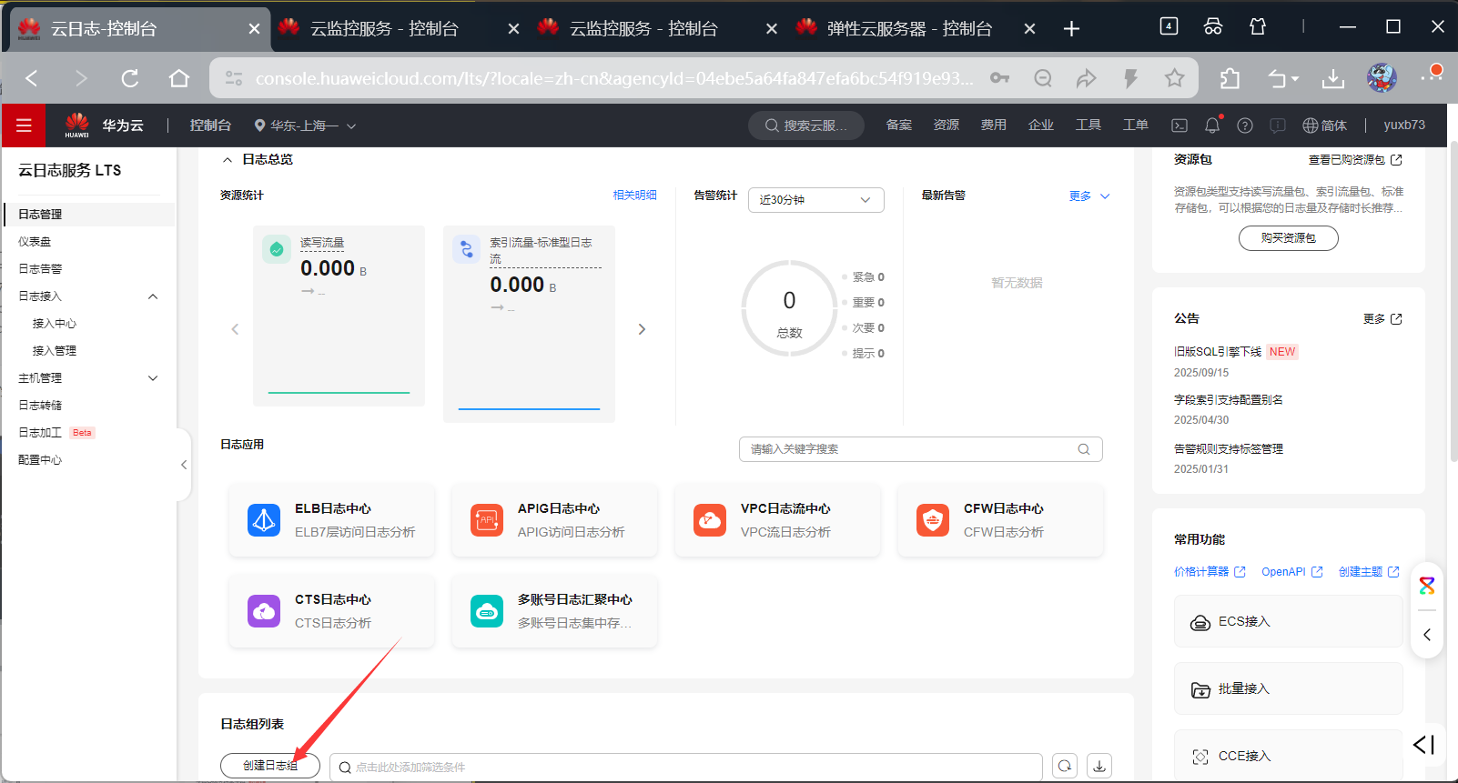Image resolution: width=1458 pixels, height=783 pixels.
Task: Bookmark this page with the star
Action: click(x=1175, y=78)
